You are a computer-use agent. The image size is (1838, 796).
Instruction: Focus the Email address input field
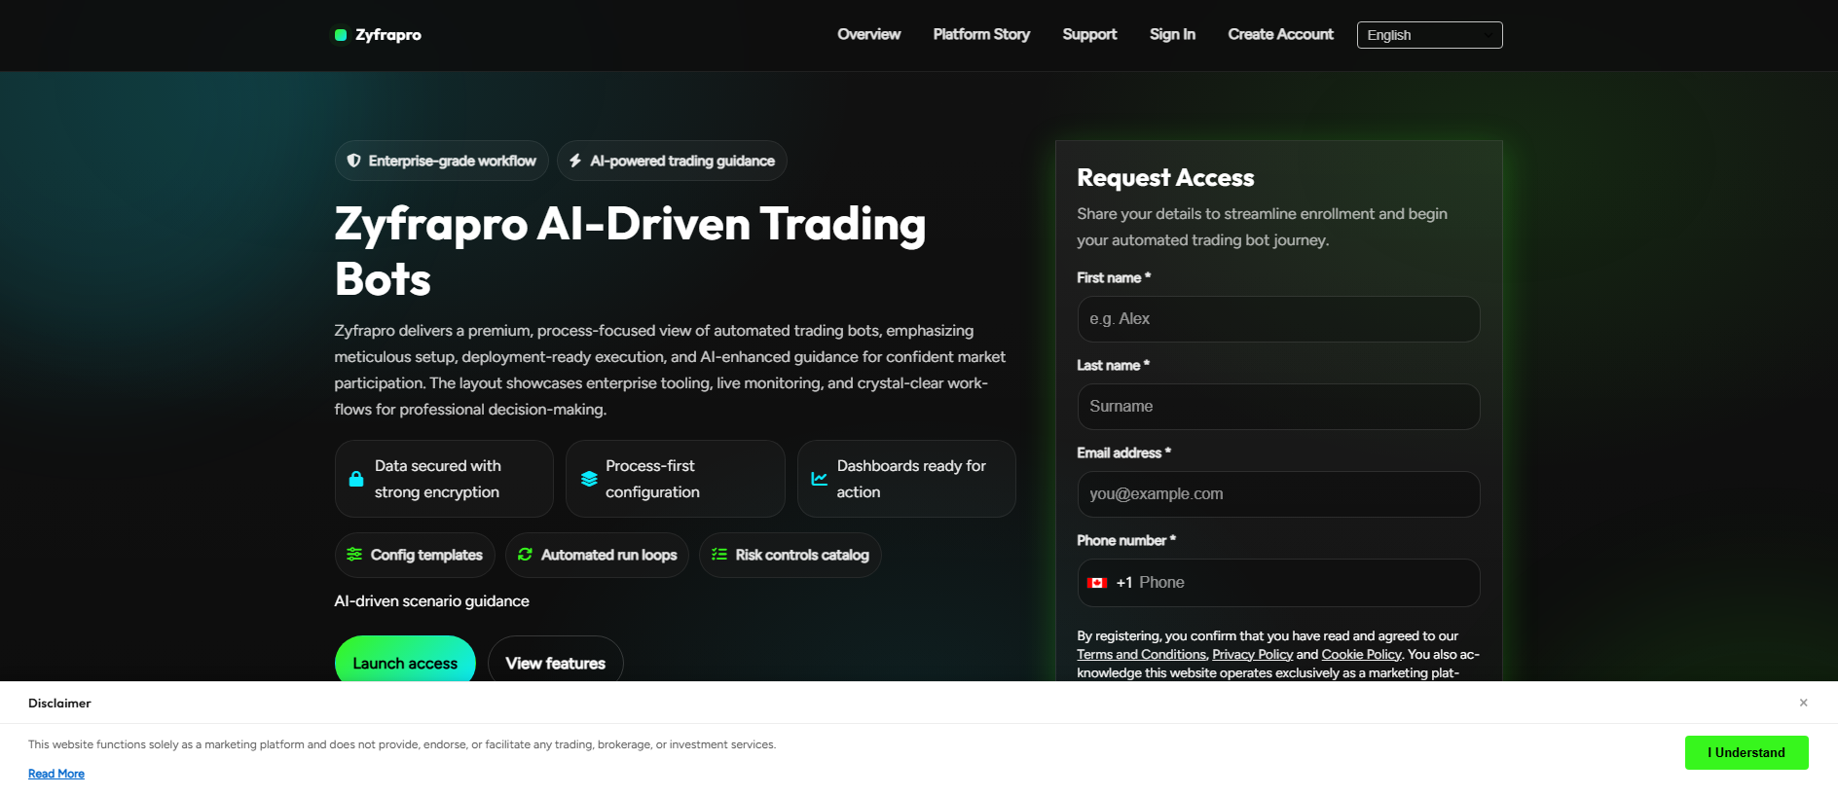(1278, 494)
